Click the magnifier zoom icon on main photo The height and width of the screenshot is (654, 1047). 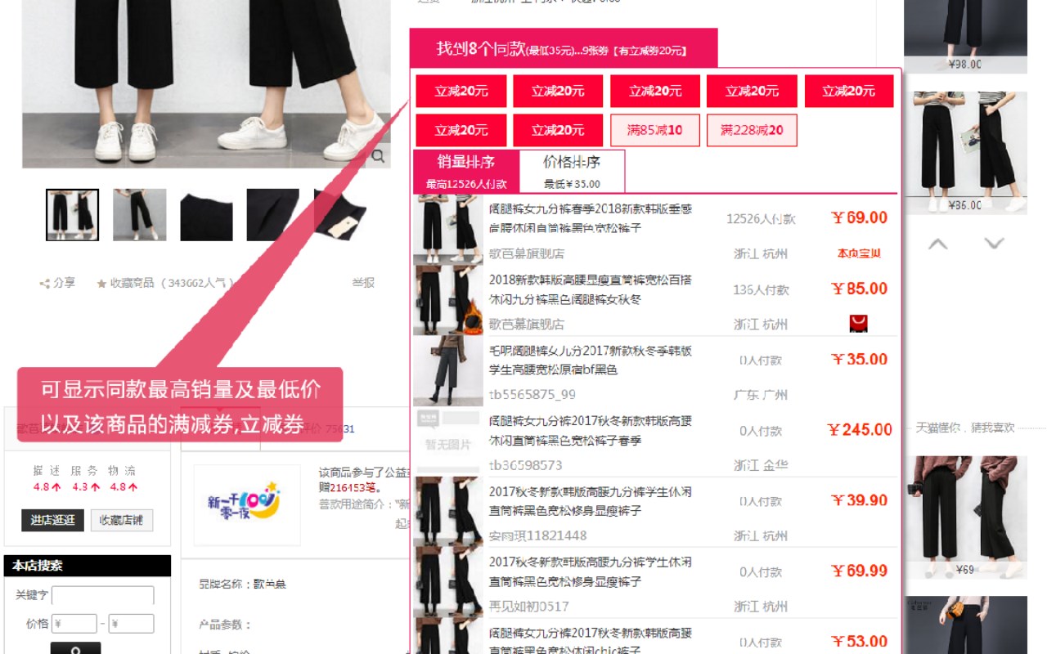click(x=377, y=156)
